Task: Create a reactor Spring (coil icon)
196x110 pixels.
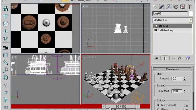Action: coord(6,55)
